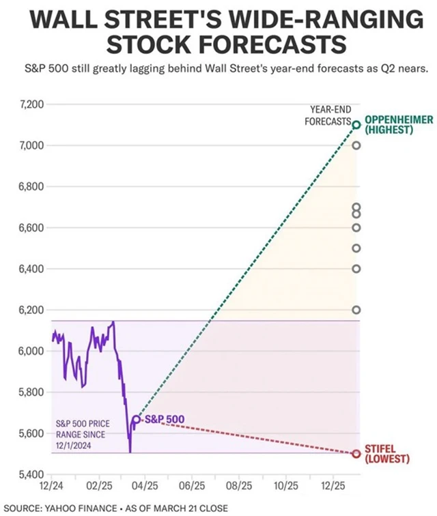Click the STIFEL (LOWEST) label

click(387, 454)
